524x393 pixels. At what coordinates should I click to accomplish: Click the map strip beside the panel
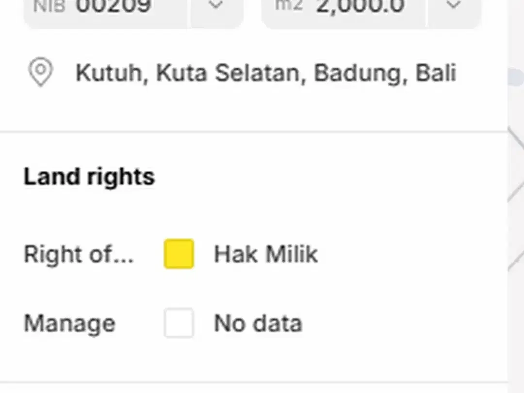516,196
